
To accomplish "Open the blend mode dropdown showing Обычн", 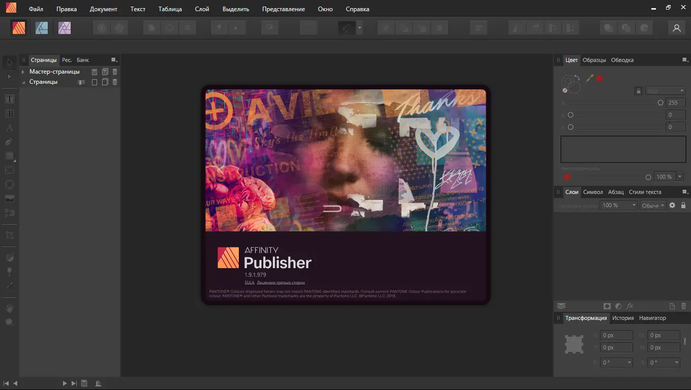I will [652, 205].
